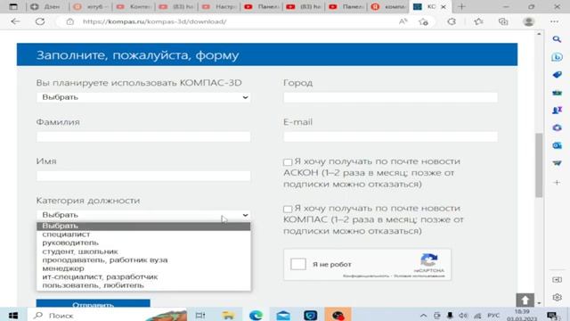Click the Read aloud icon in address bar

pos(403,21)
